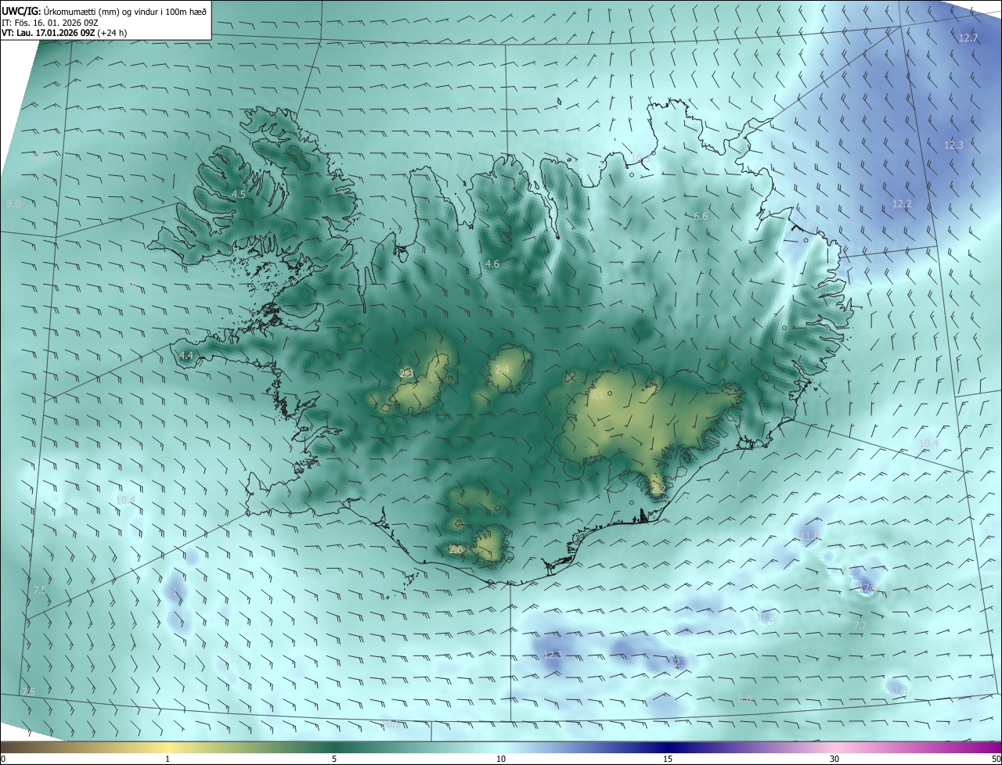This screenshot has width=1002, height=765.
Task: Click the 4.4 value label on Snæfellsnes peninsula
Action: [x=186, y=356]
